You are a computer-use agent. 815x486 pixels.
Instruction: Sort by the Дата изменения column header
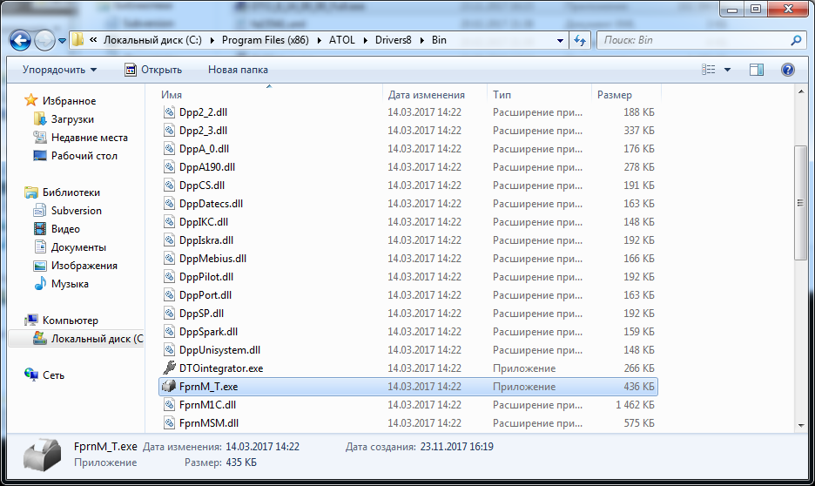tap(427, 95)
